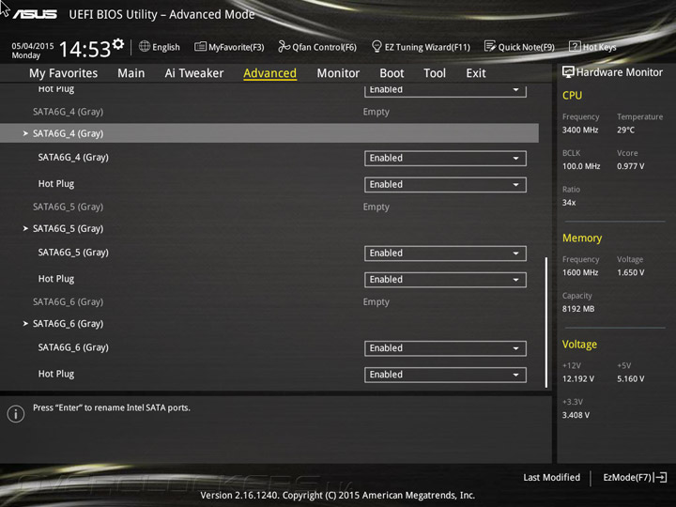Launch Qfan Control(F6)
676x507 pixels.
(x=324, y=47)
